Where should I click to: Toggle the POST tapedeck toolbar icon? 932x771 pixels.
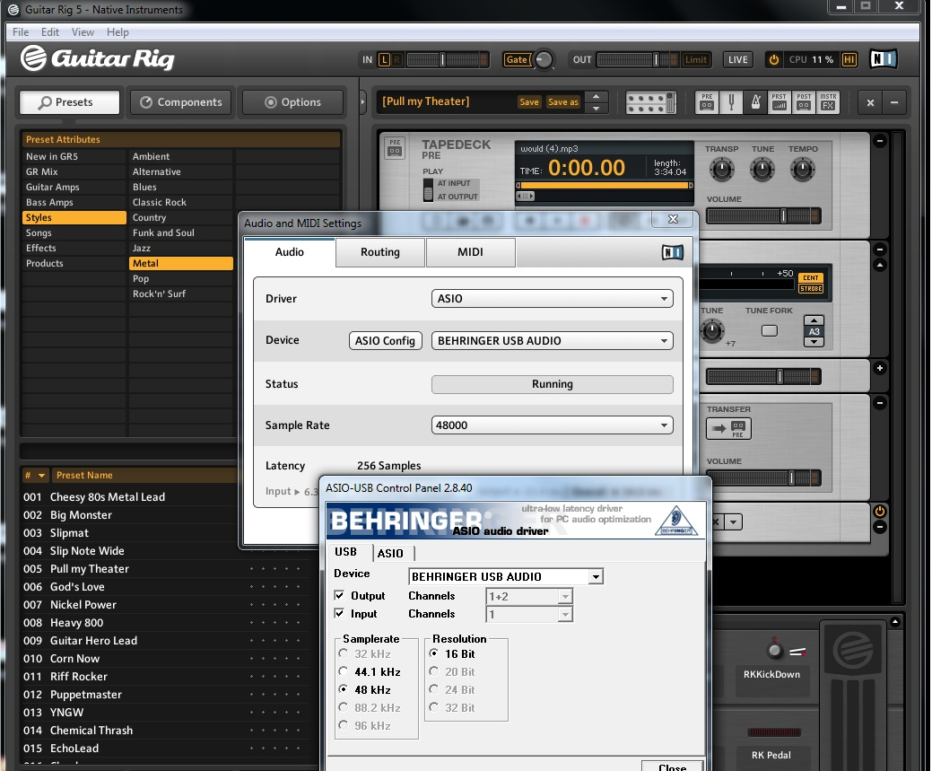[x=804, y=101]
